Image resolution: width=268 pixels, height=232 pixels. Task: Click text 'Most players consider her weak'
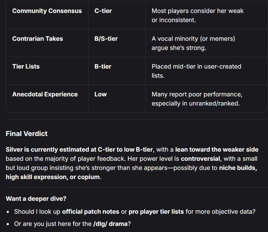197,11
